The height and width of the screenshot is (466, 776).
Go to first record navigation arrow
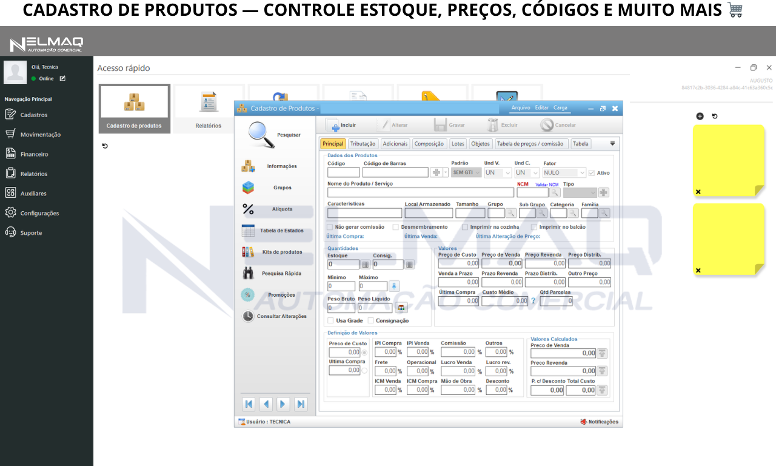[x=249, y=404]
